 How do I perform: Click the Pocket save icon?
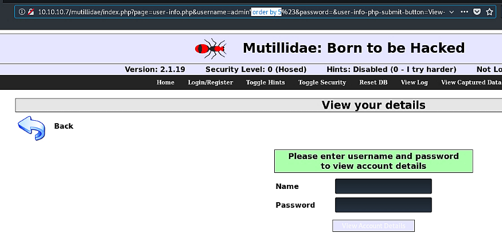pos(477,12)
